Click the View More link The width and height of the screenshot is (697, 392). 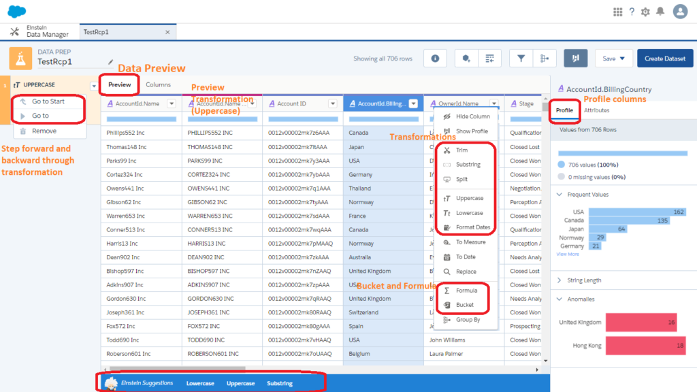coord(568,255)
